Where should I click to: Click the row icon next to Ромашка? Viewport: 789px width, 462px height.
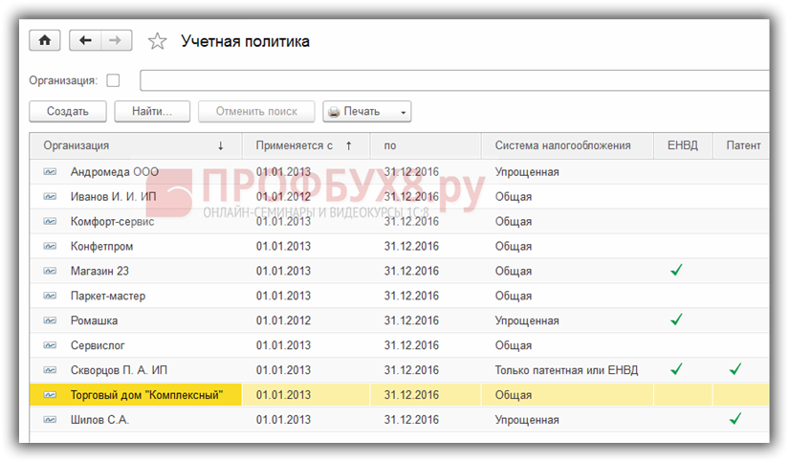50,320
